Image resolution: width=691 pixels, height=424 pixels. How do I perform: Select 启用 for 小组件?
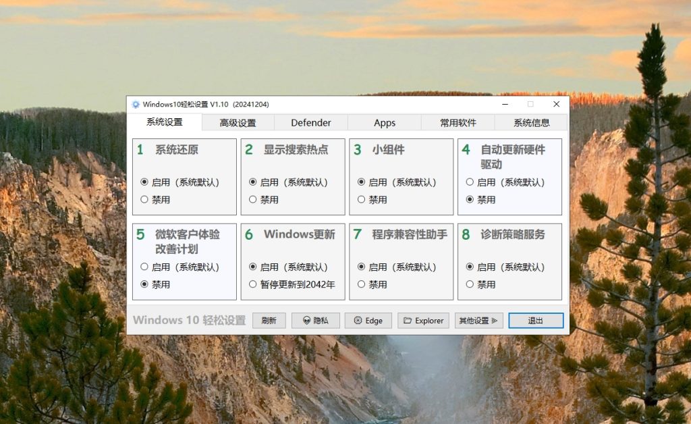(397, 182)
